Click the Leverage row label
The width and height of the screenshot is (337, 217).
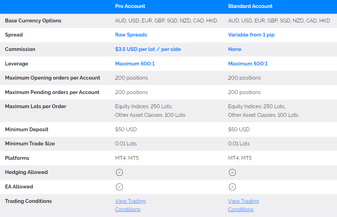click(x=17, y=64)
